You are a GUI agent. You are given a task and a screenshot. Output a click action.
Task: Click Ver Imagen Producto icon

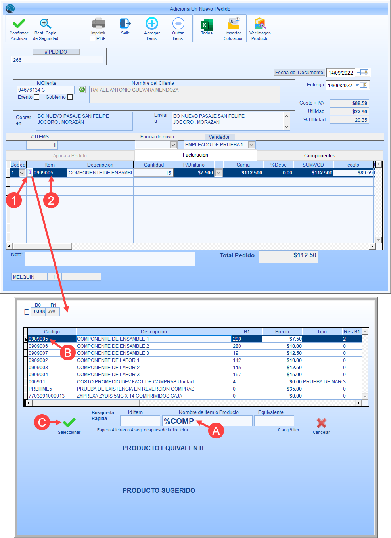[x=260, y=24]
